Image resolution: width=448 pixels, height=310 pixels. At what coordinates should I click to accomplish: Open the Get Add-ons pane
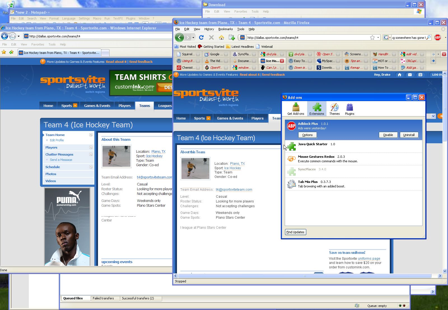296,109
